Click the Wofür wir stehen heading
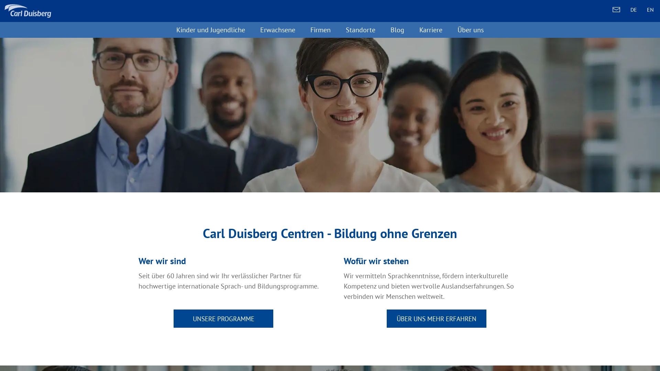Screen dimensions: 660x371 click(x=376, y=261)
